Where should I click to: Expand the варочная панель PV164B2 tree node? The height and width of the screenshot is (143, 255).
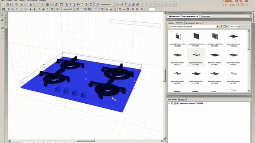tap(169, 103)
